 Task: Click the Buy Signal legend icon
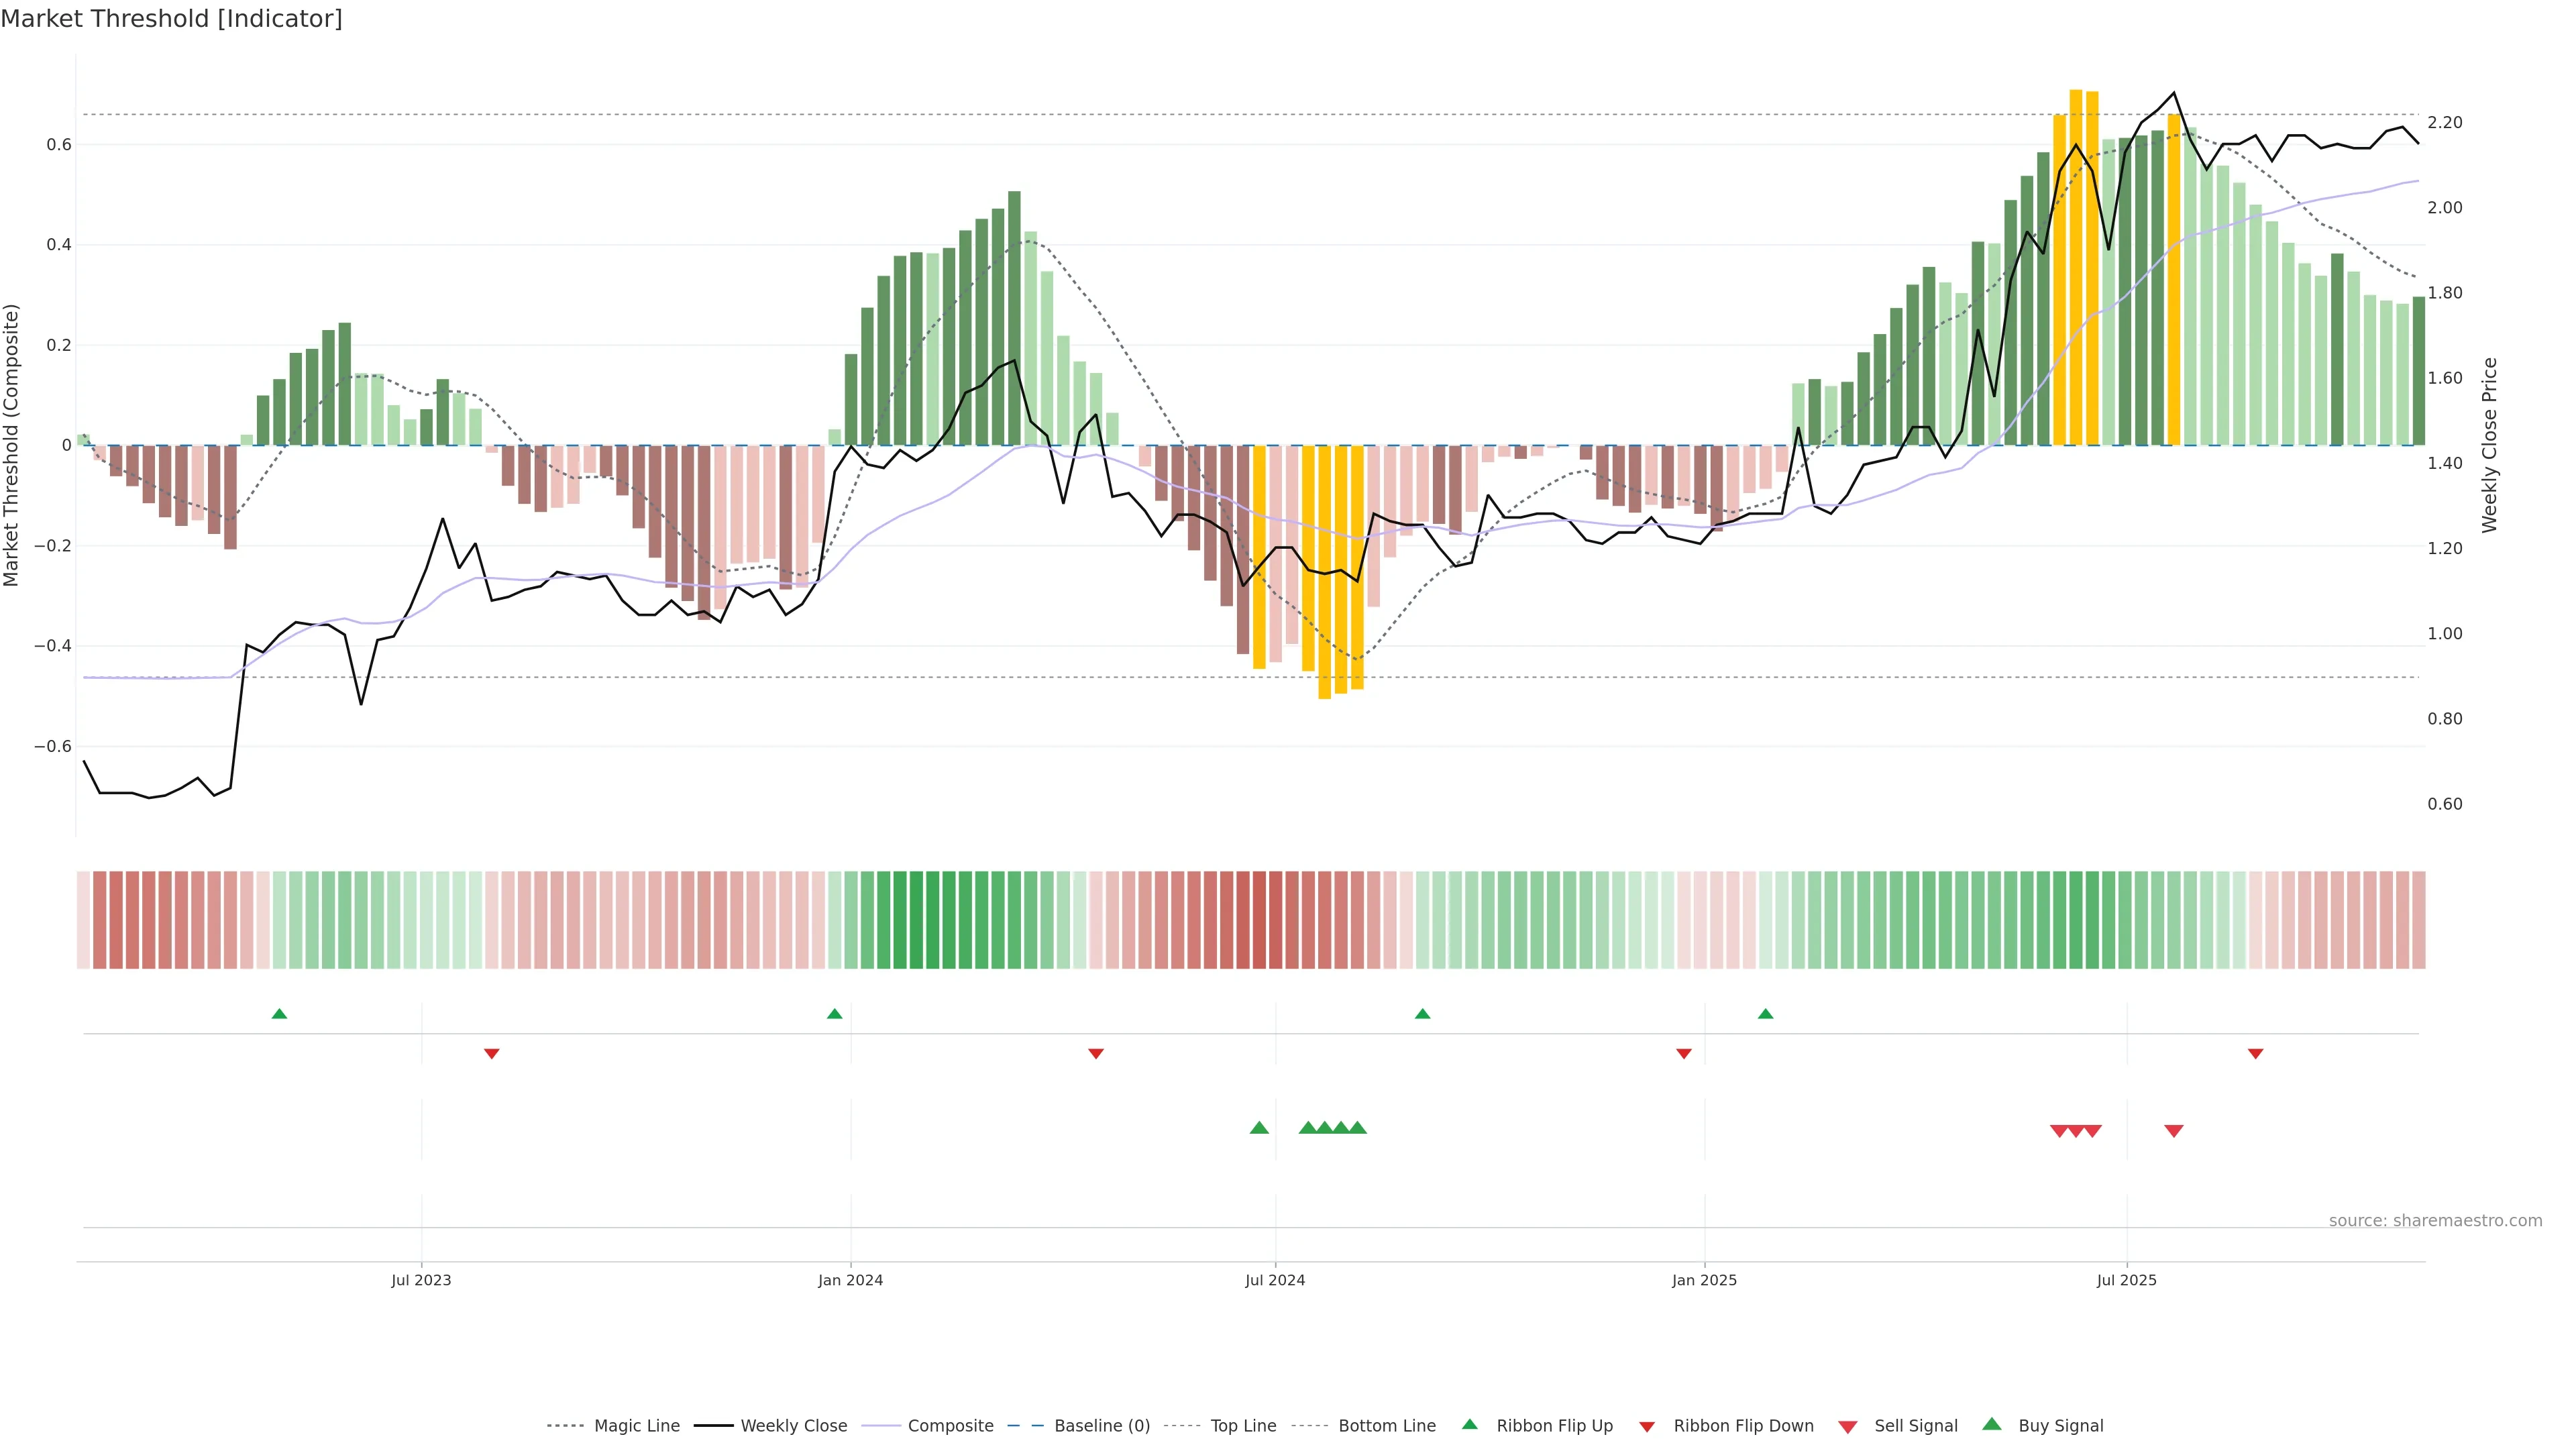coord(1992,1425)
